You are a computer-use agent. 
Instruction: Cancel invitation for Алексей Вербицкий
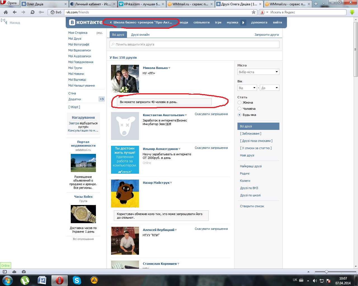tap(211, 229)
